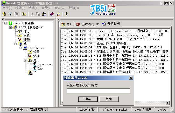Click the 活动 icon under ftp.abc.com

30,56
